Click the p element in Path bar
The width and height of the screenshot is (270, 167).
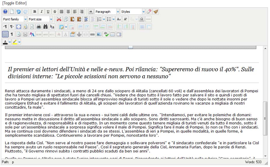pyautogui.click(x=13, y=162)
